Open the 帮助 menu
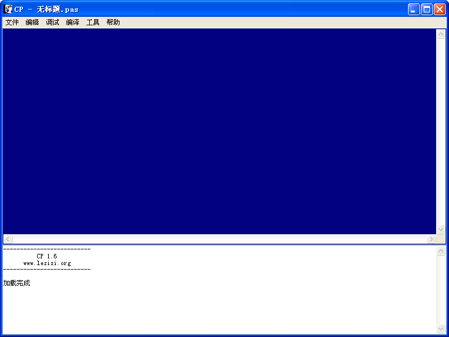This screenshot has height=337, width=449. pyautogui.click(x=113, y=22)
